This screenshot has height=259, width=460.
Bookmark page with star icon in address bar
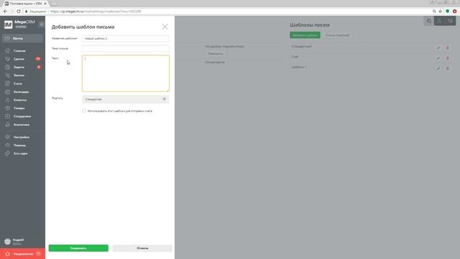coord(440,12)
